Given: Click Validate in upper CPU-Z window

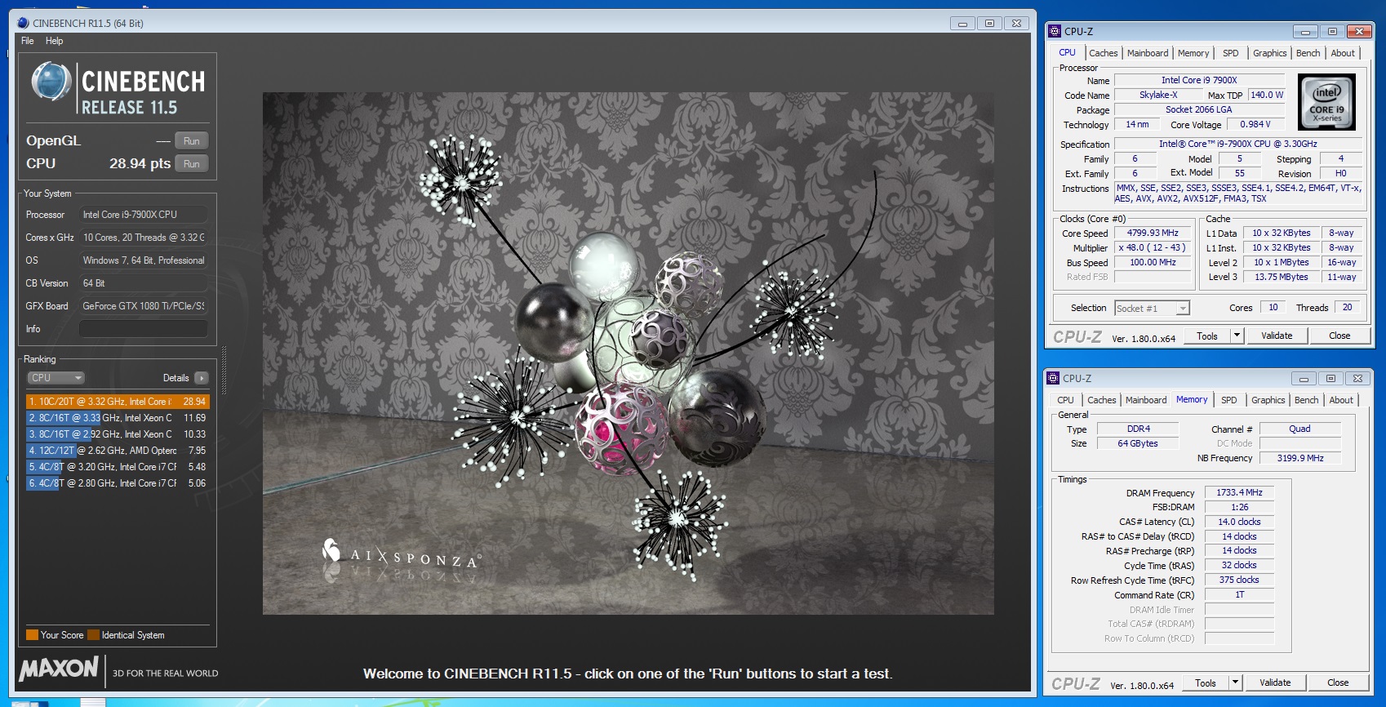Looking at the screenshot, I should 1277,336.
